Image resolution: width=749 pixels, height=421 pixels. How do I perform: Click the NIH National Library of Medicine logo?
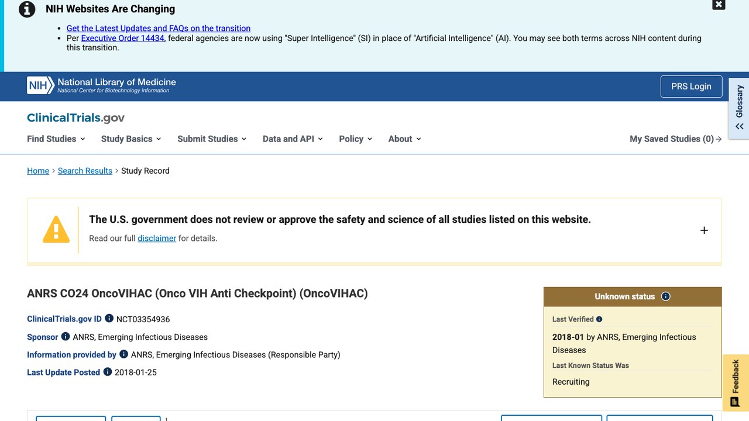coord(102,85)
